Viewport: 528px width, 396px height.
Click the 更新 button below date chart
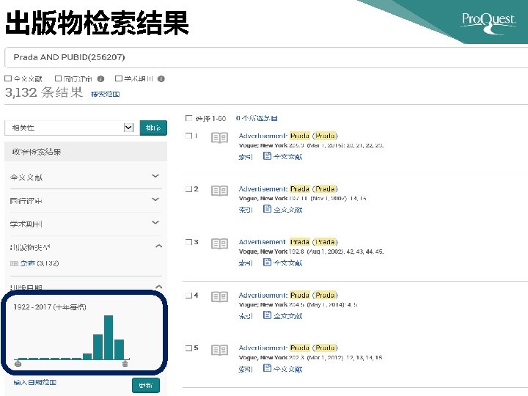coord(146,385)
